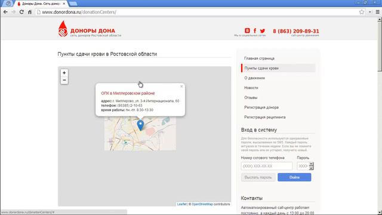Click the popup address line text

[140, 101]
